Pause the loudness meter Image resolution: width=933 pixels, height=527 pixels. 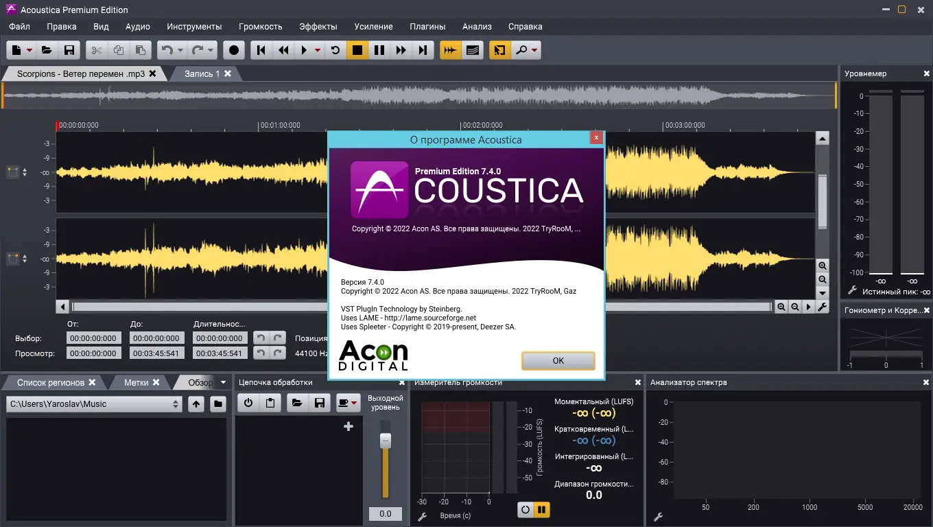point(542,510)
